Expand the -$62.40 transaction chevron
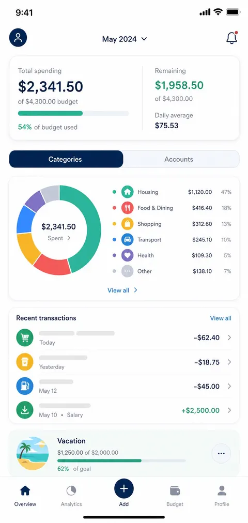Viewport: 248px width, 523px height. click(229, 337)
